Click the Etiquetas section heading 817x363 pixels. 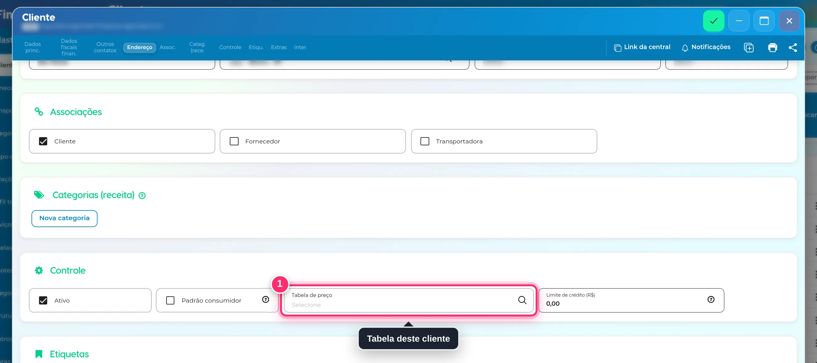point(69,354)
